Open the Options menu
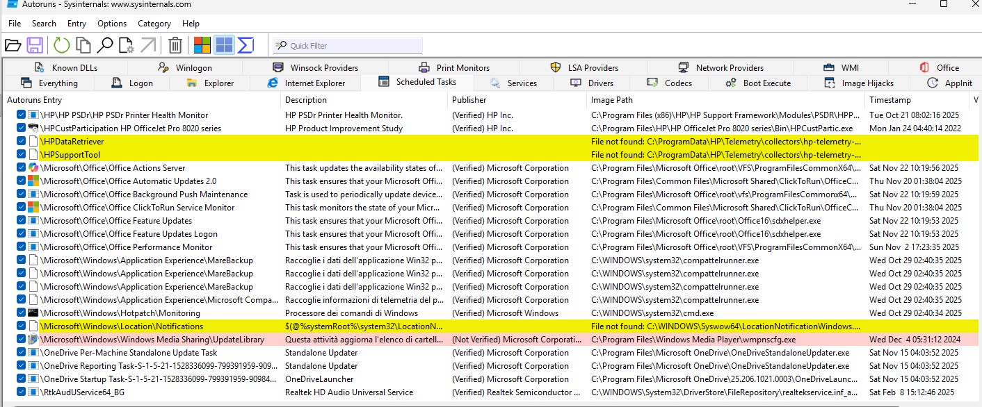Screen dimensions: 982x407 point(112,23)
